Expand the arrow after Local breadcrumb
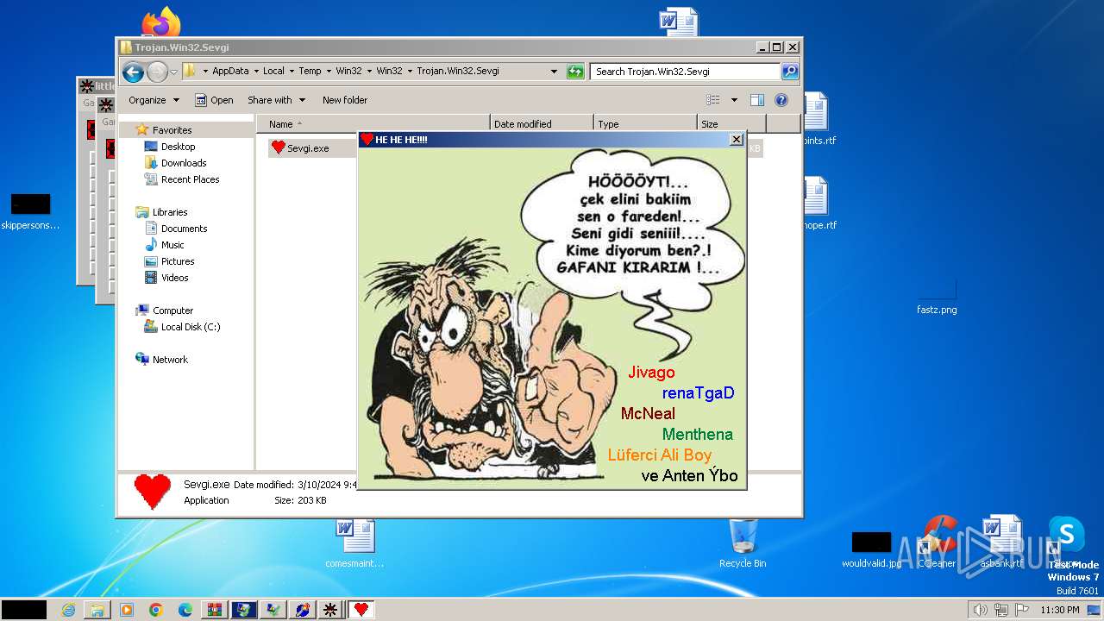1104x621 pixels. [x=292, y=72]
